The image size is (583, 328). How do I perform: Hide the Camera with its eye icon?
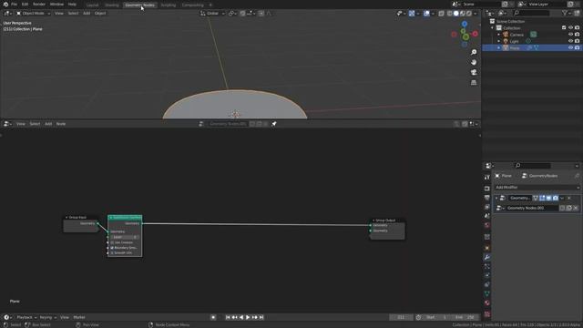click(x=570, y=35)
